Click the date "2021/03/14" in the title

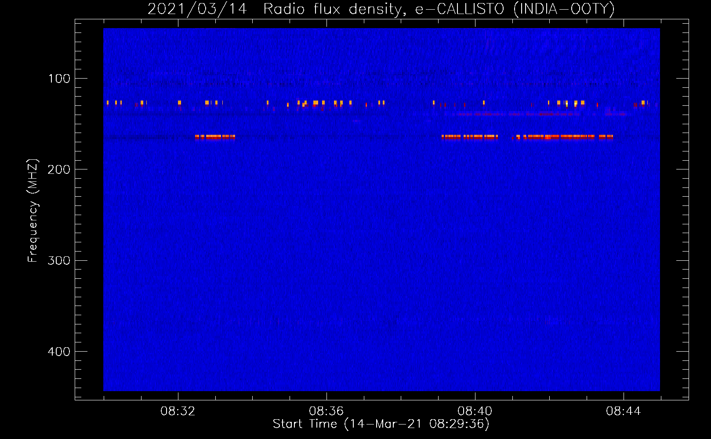(197, 9)
